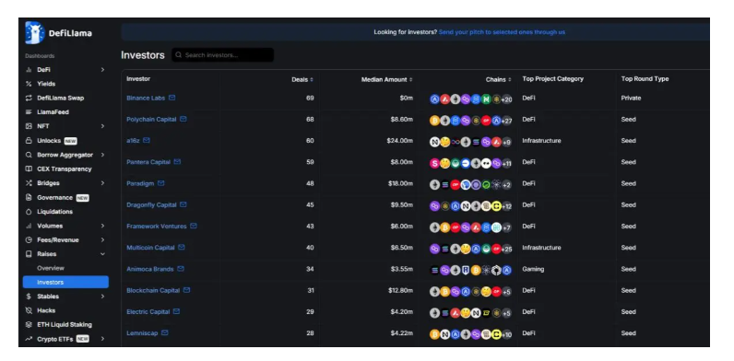This screenshot has height=361, width=734.
Task: Click the +20 chains badge for Binance Labs
Action: pos(506,99)
